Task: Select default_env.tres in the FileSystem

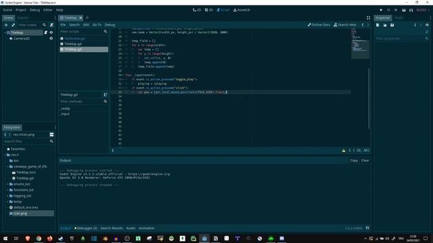Action: pyautogui.click(x=26, y=207)
